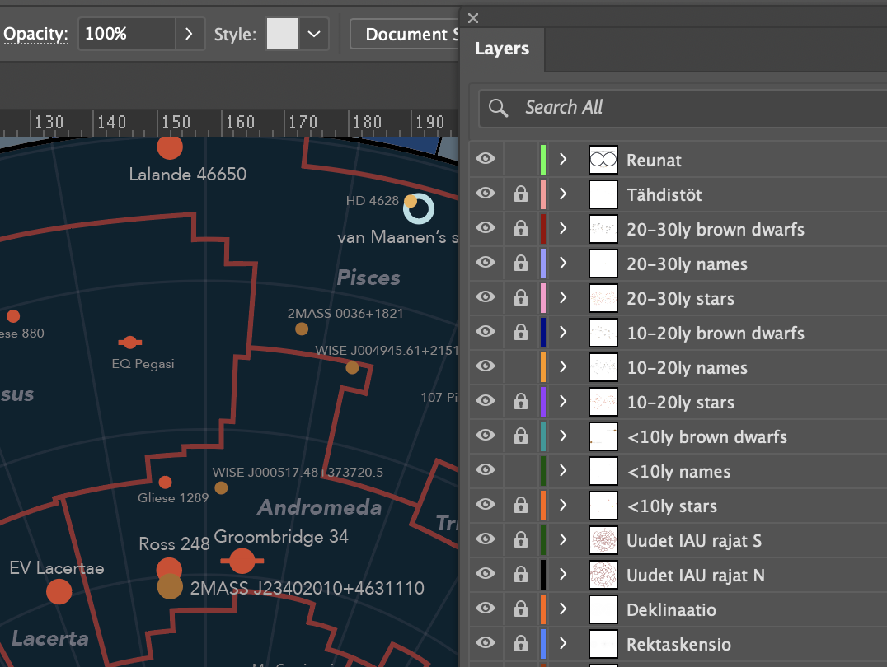Screen dimensions: 887x667
Task: Click the Lalande 46650 star label
Action: point(188,174)
